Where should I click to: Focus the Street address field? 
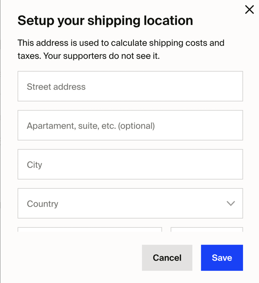[x=130, y=86]
